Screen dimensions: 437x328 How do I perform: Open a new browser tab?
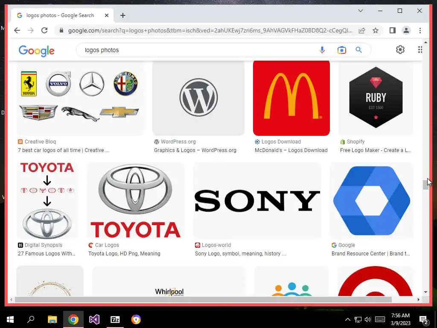pyautogui.click(x=123, y=15)
